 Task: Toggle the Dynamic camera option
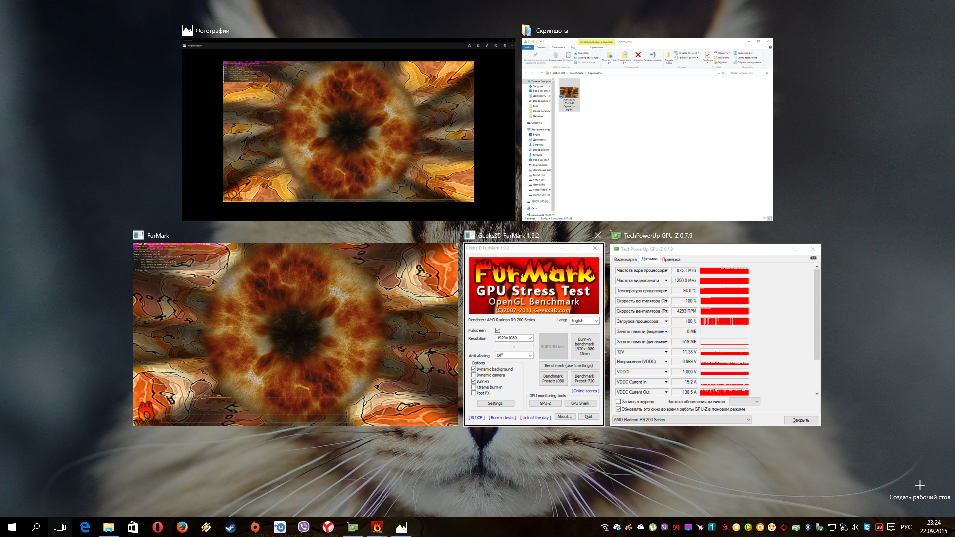[474, 375]
